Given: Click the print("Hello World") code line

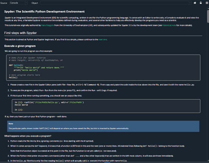Looking at the screenshot, I should point(26,70).
